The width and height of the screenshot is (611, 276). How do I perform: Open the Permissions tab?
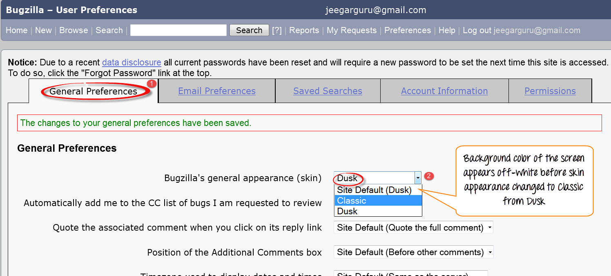coord(550,91)
